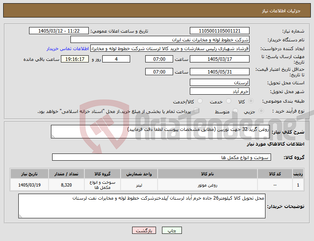
Task: Click the need date cell 1405/03/19
Action: pyautogui.click(x=29, y=185)
